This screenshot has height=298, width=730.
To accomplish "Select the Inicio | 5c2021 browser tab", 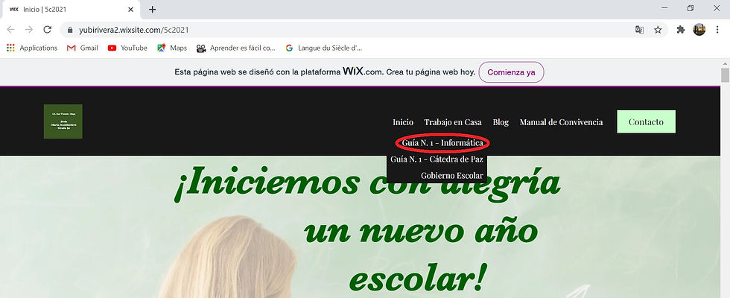I will [x=72, y=9].
